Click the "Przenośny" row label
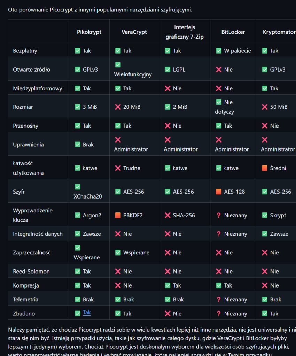Image resolution: width=296 pixels, height=356 pixels. [x=25, y=126]
